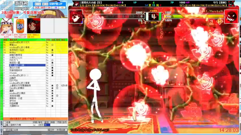
Task: Click the 14:28:03 clock
Action: (x=229, y=130)
